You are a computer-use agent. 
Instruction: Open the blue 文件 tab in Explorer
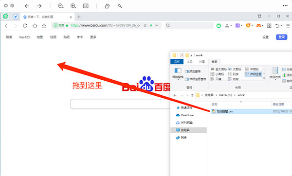(x=177, y=62)
